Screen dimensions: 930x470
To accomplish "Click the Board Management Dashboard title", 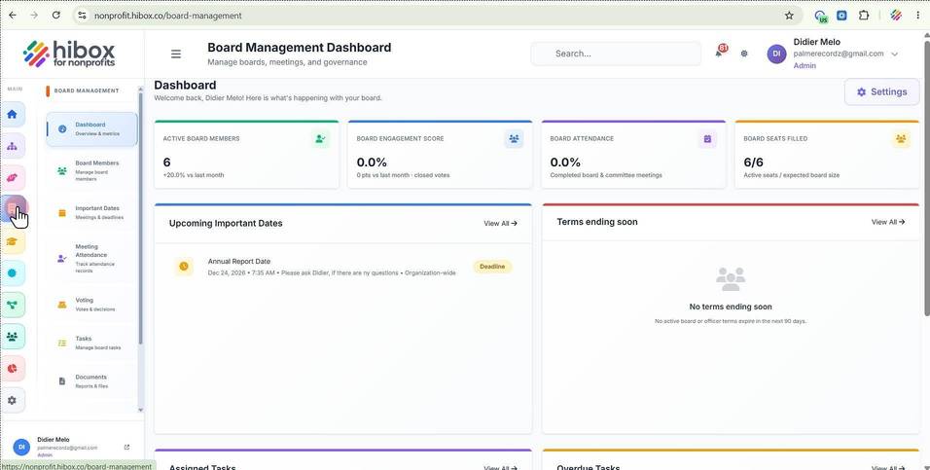I will [x=299, y=48].
